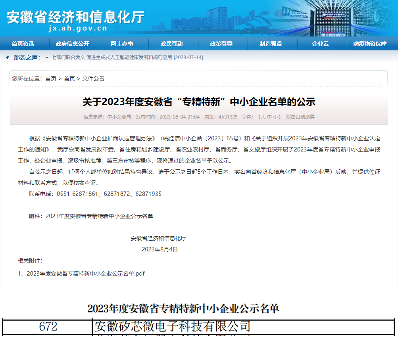
Task: Open the 首页资讯 menu
Action: coord(23,44)
